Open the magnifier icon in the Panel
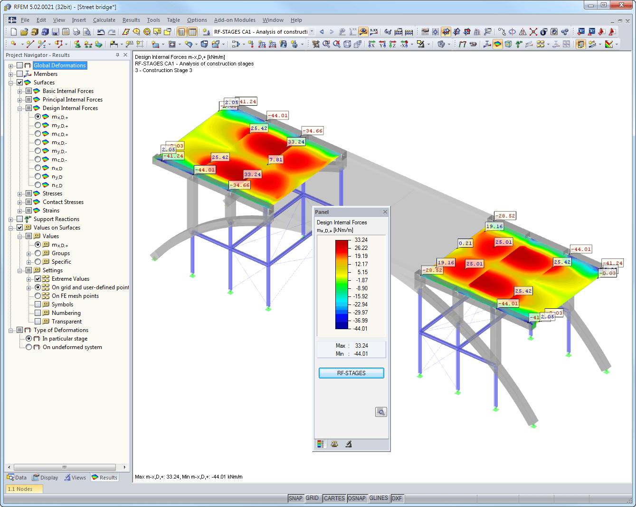The image size is (636, 507). 381,412
